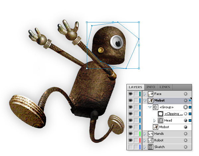This screenshot has width=199, height=156.
Task: Click the target circle of <Clipping ...> row
Action: [185, 114]
